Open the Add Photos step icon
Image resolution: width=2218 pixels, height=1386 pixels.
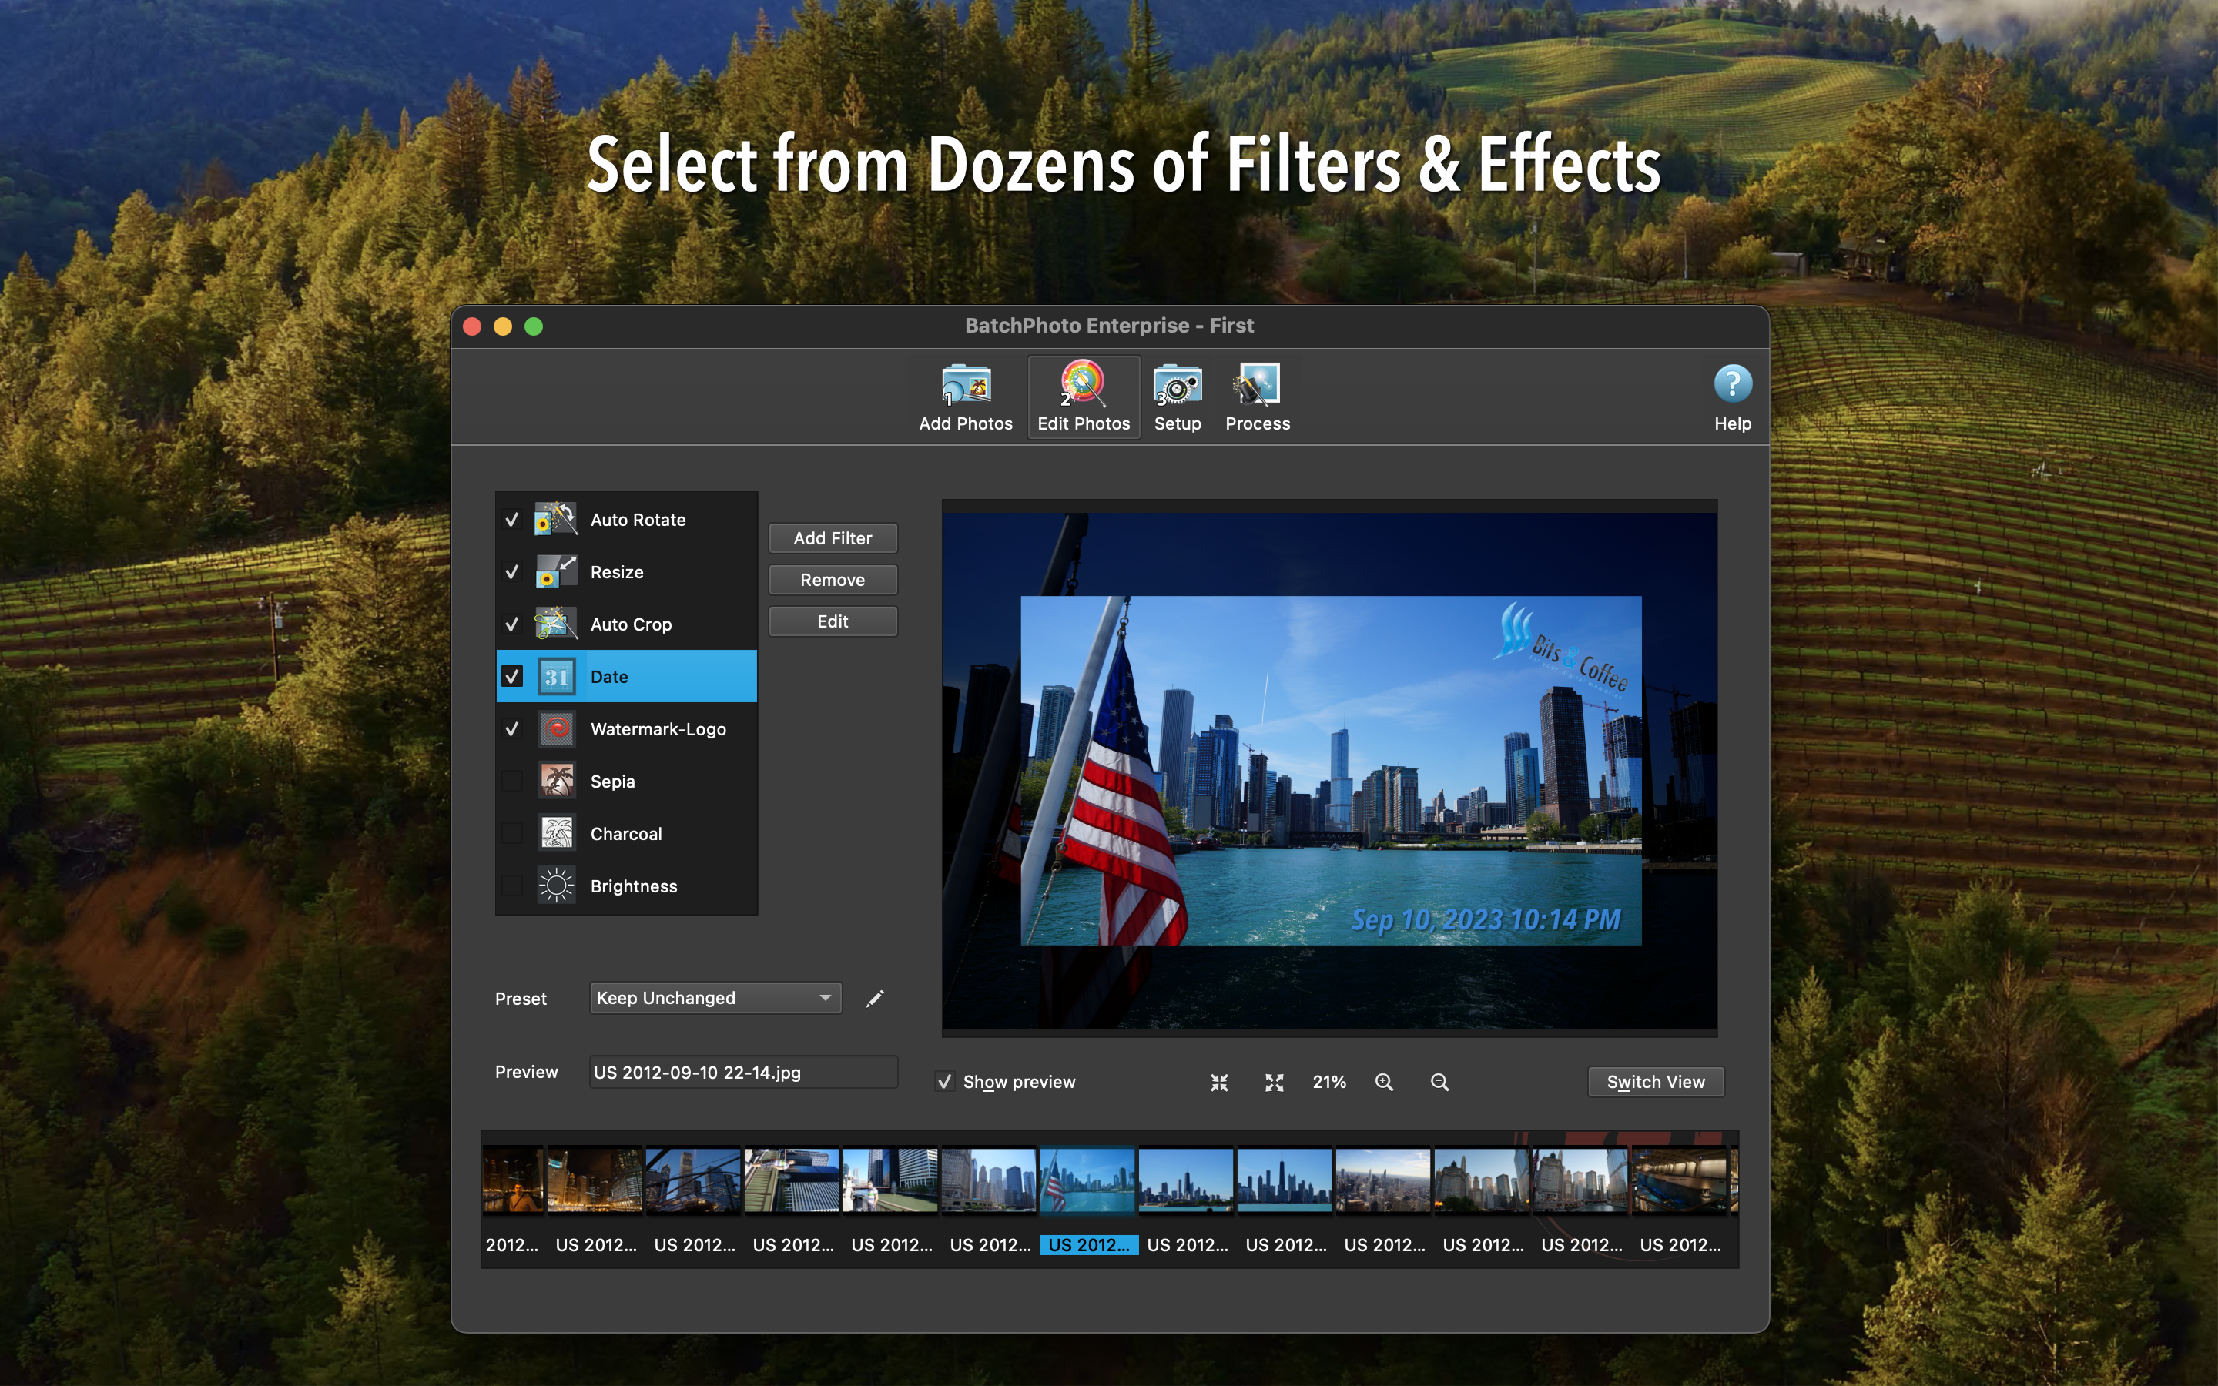[965, 385]
